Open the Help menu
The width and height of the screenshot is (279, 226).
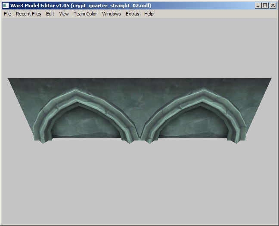click(x=149, y=14)
